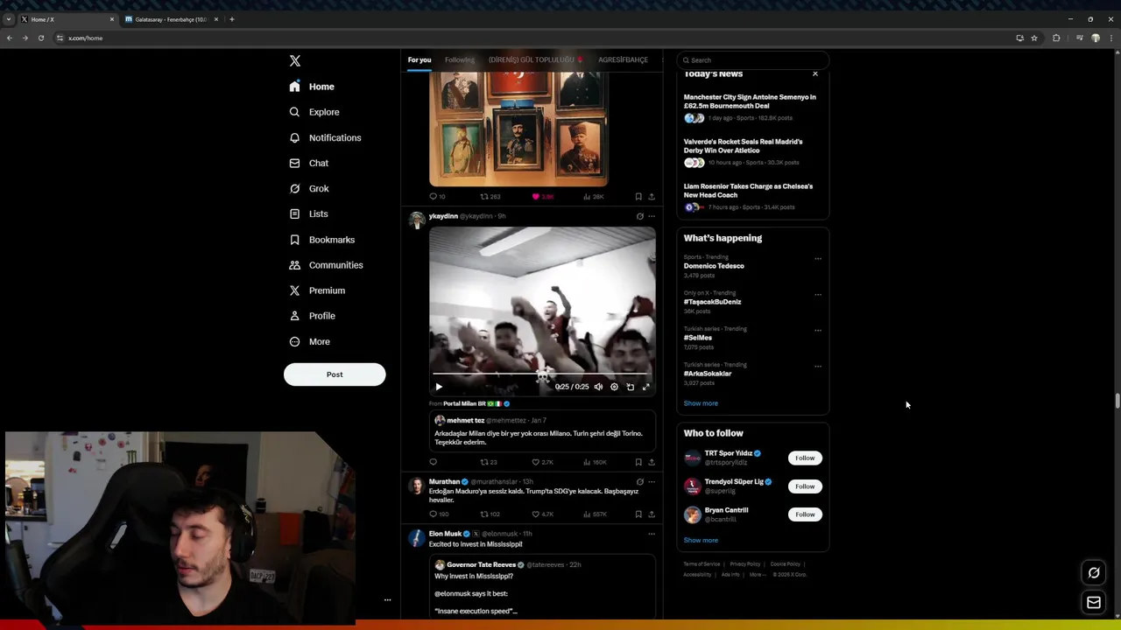Close the Today's News panel
This screenshot has height=630, width=1121.
(815, 73)
